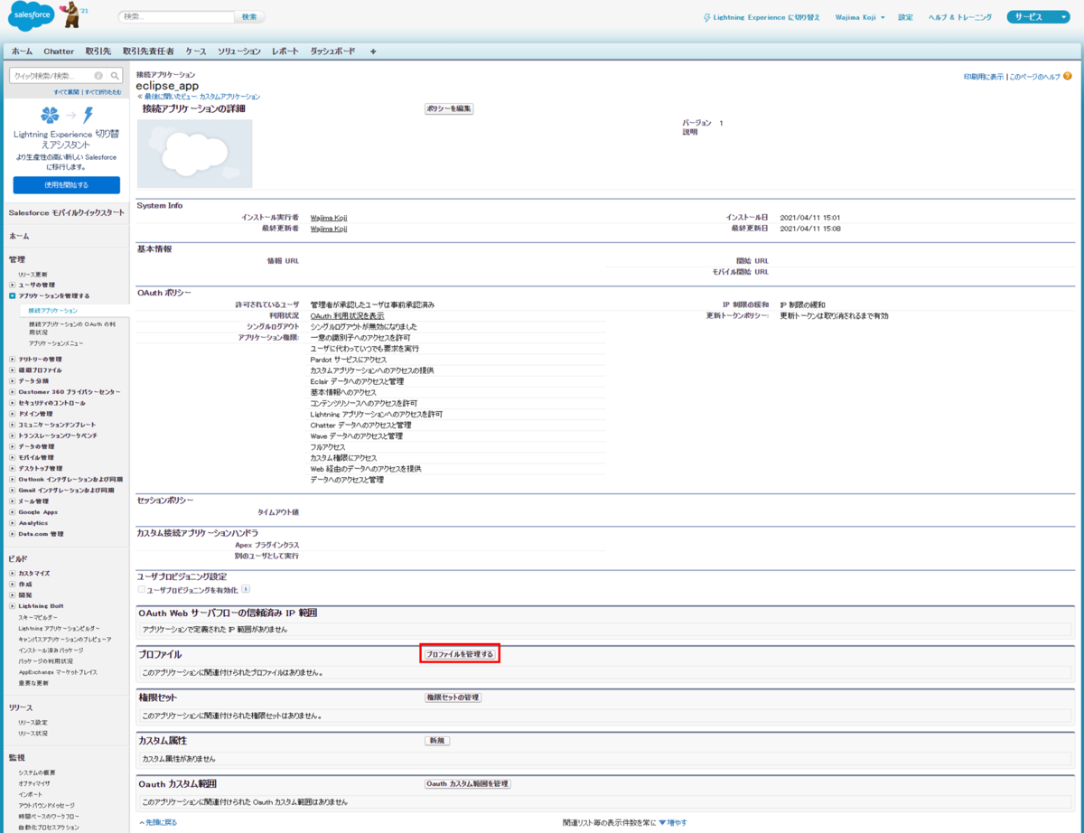Viewport: 1084px width, 833px height.
Task: Click the 権限セットの管理 button
Action: (453, 697)
